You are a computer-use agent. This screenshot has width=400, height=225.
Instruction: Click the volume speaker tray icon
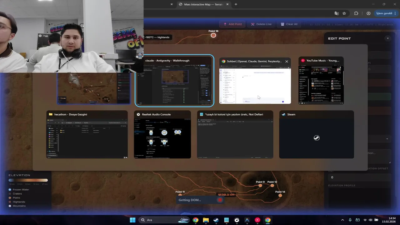click(x=371, y=220)
